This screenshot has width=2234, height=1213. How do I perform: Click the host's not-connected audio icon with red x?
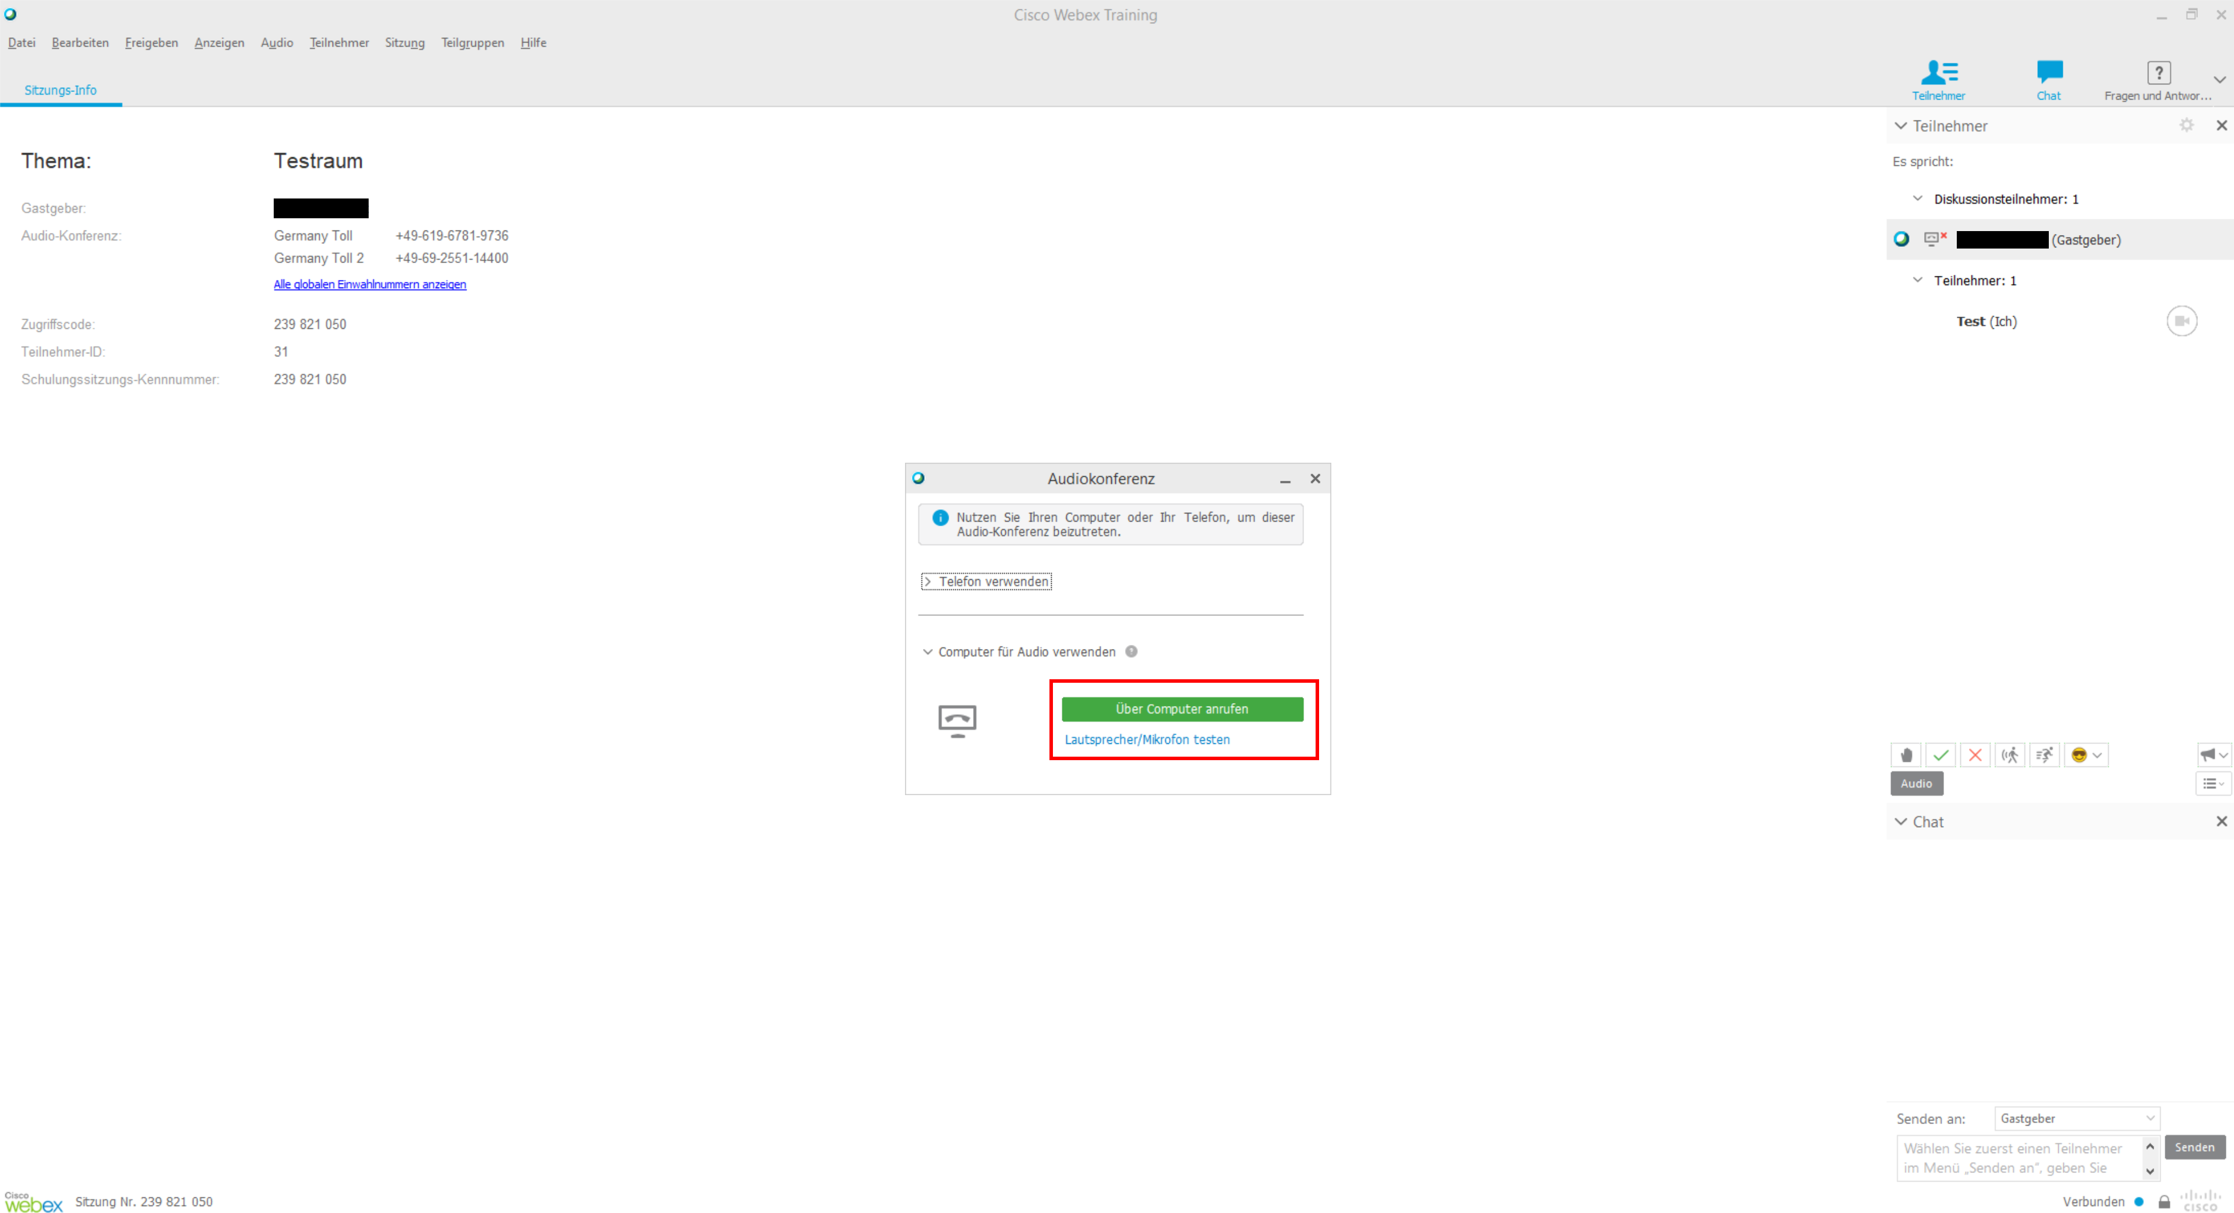coord(1936,239)
